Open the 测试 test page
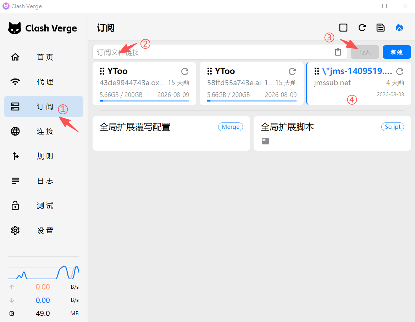 tap(43, 206)
